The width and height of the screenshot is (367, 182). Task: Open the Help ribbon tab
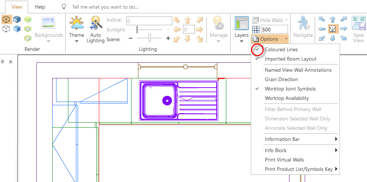coord(40,7)
